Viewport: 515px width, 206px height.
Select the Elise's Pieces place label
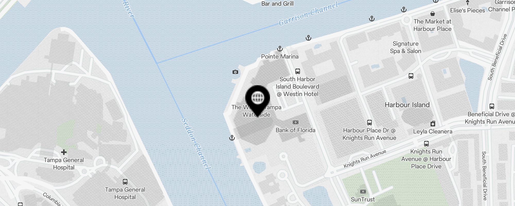coord(467,11)
